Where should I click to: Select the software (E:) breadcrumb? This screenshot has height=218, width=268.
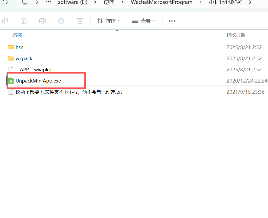pos(73,2)
